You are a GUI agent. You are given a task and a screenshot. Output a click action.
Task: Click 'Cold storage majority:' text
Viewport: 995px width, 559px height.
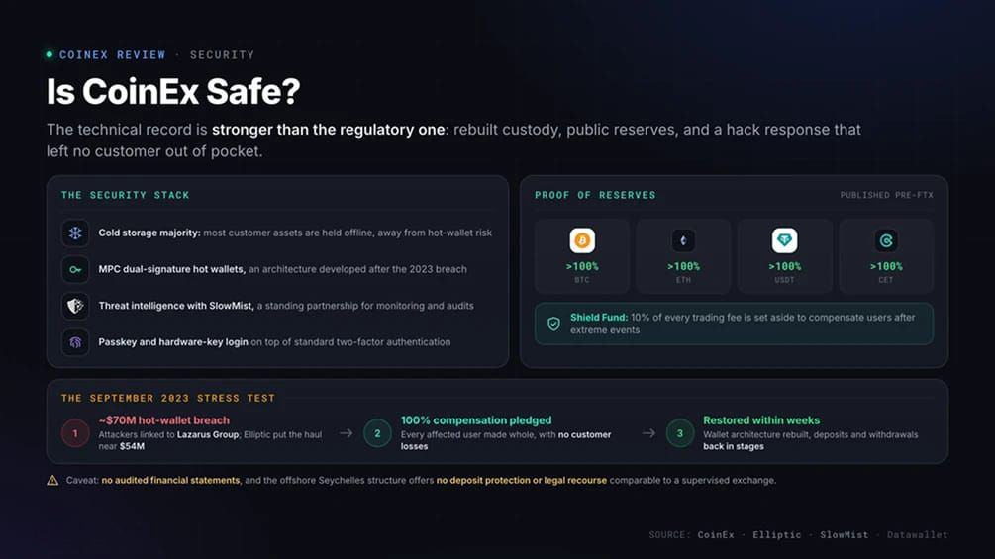[149, 233]
